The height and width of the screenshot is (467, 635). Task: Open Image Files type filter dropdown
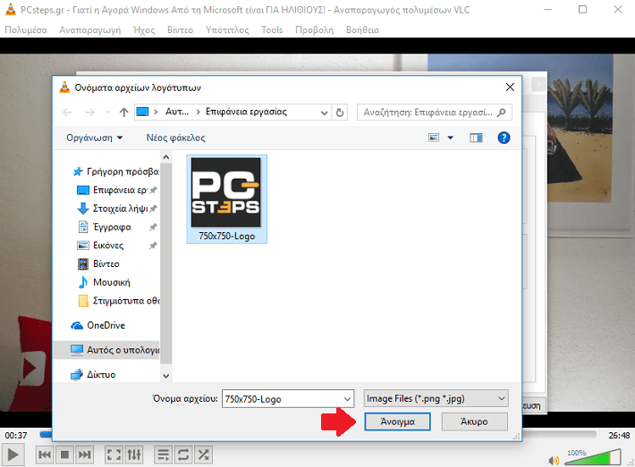point(436,398)
